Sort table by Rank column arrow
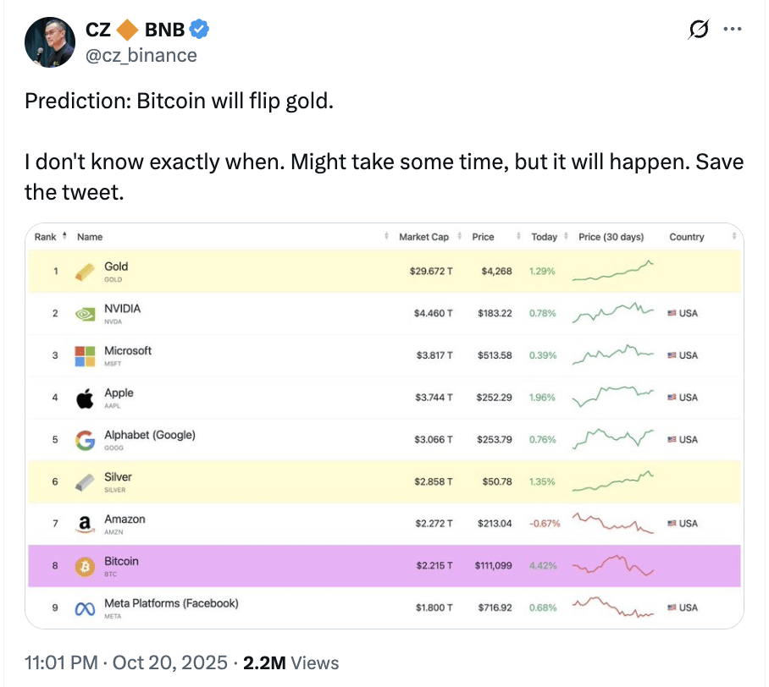 [x=64, y=237]
